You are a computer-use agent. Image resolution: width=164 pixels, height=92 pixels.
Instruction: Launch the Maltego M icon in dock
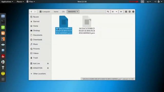3,50
